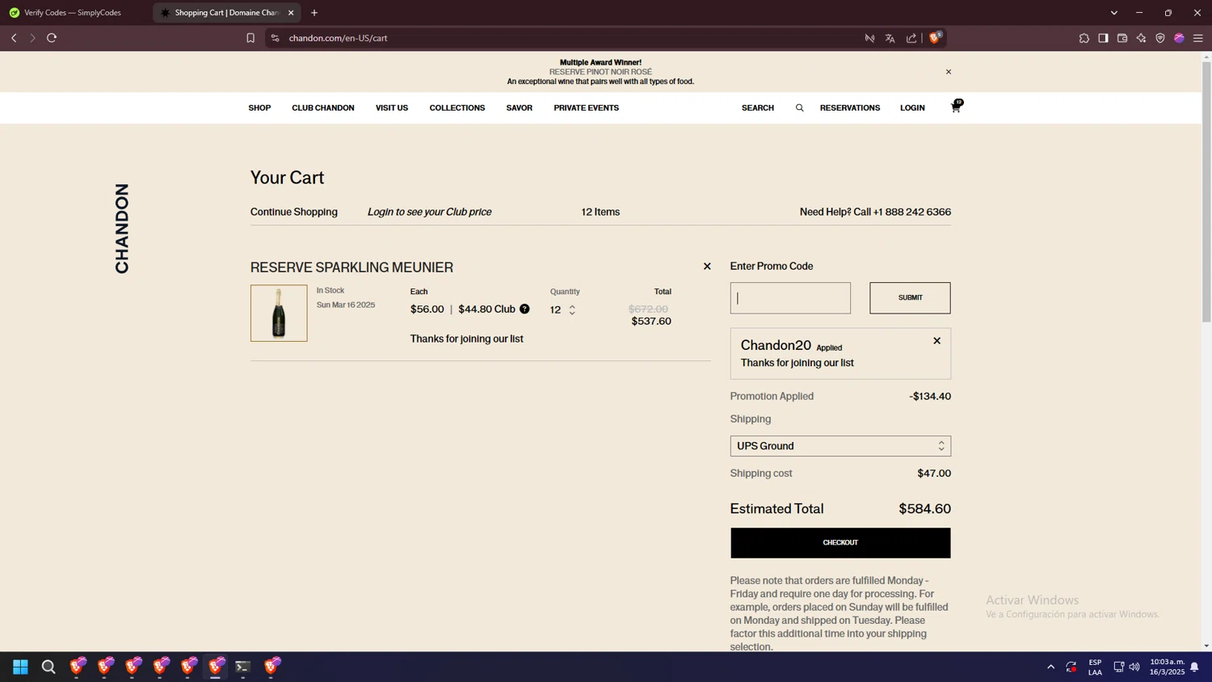Screen dimensions: 1212x682
Task: Close the Shopping Cart tab
Action: (x=291, y=13)
